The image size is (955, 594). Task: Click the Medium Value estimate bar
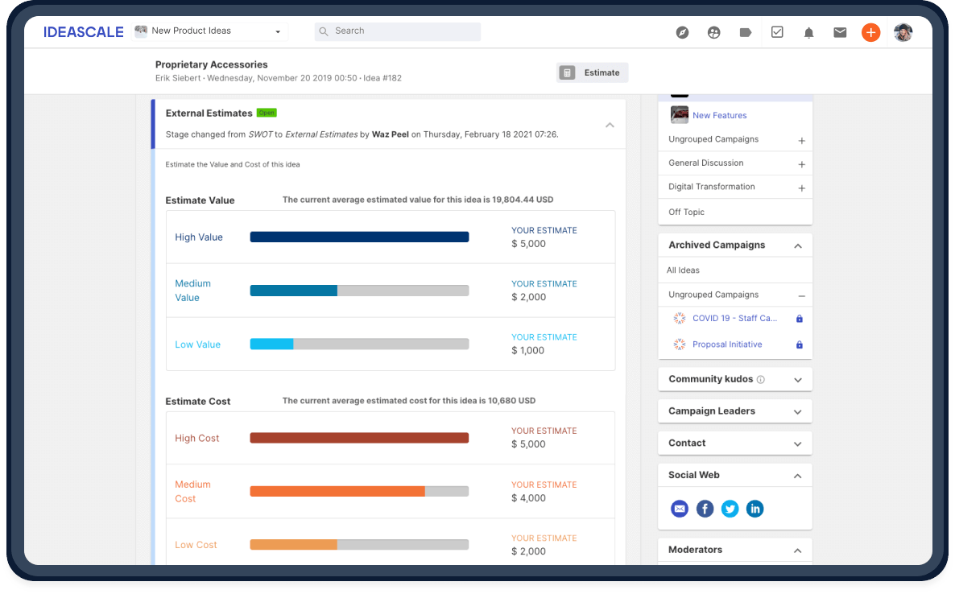[x=359, y=291]
